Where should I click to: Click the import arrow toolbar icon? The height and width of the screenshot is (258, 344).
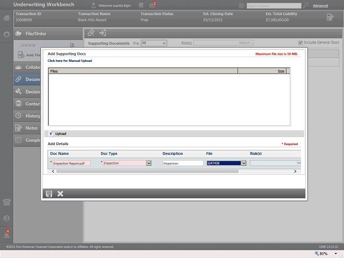click(103, 33)
